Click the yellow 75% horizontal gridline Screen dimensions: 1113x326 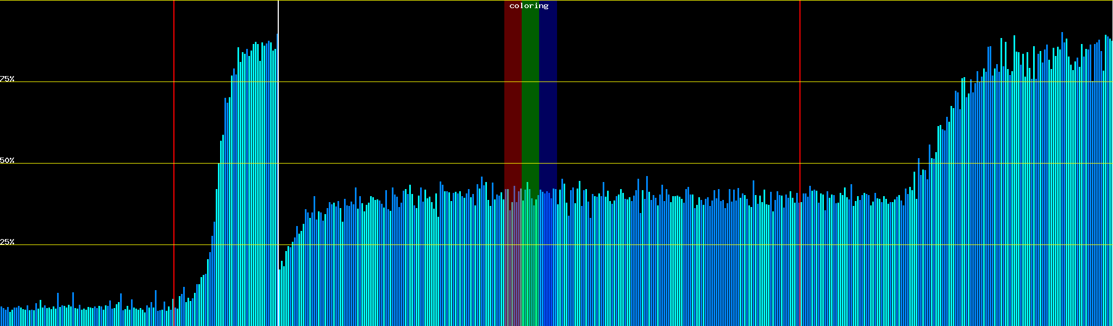652,82
